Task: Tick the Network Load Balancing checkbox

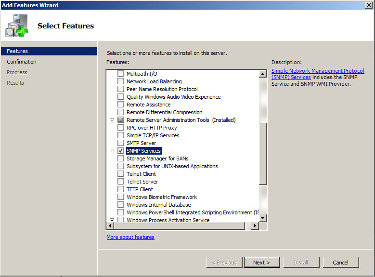Action: click(120, 81)
